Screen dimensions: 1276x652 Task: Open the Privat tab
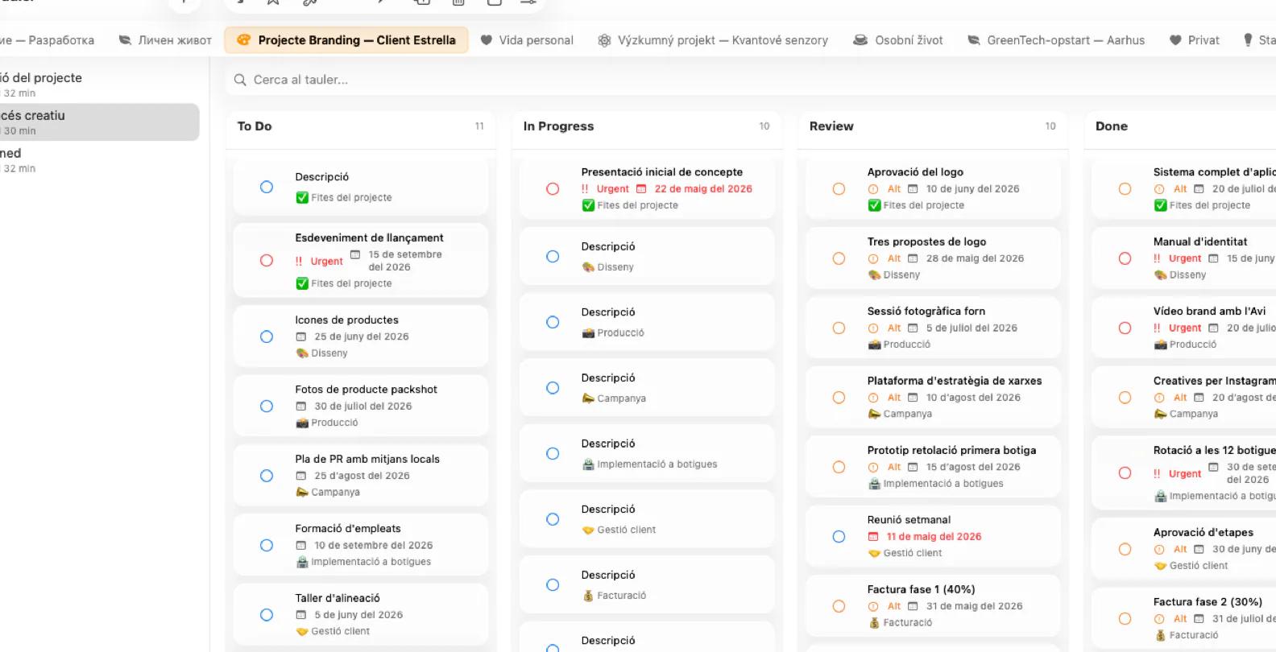tap(1194, 40)
